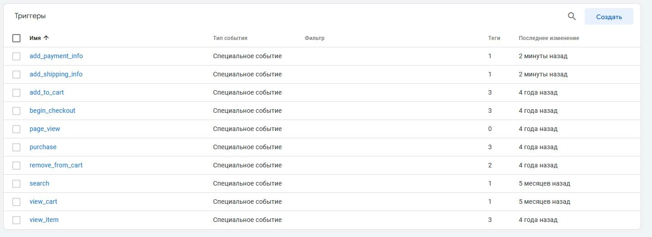Viewport: 652px width, 237px height.
Task: Check the view_item row checkbox
Action: point(16,220)
